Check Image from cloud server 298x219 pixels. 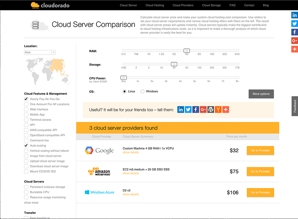click(x=26, y=156)
